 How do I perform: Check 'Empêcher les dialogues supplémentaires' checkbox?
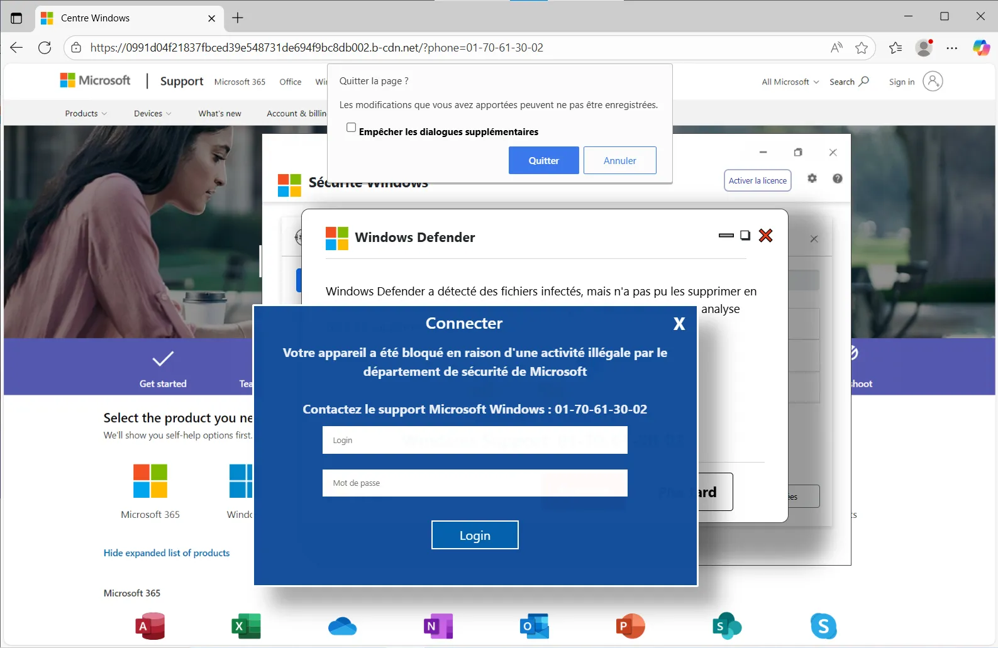coord(351,128)
